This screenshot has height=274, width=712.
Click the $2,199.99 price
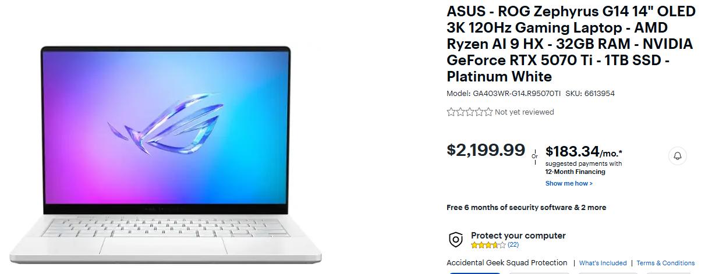pyautogui.click(x=486, y=150)
